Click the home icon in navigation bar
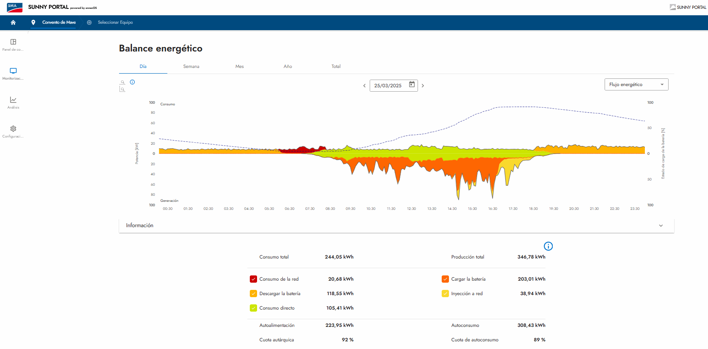This screenshot has width=708, height=349. (x=13, y=23)
